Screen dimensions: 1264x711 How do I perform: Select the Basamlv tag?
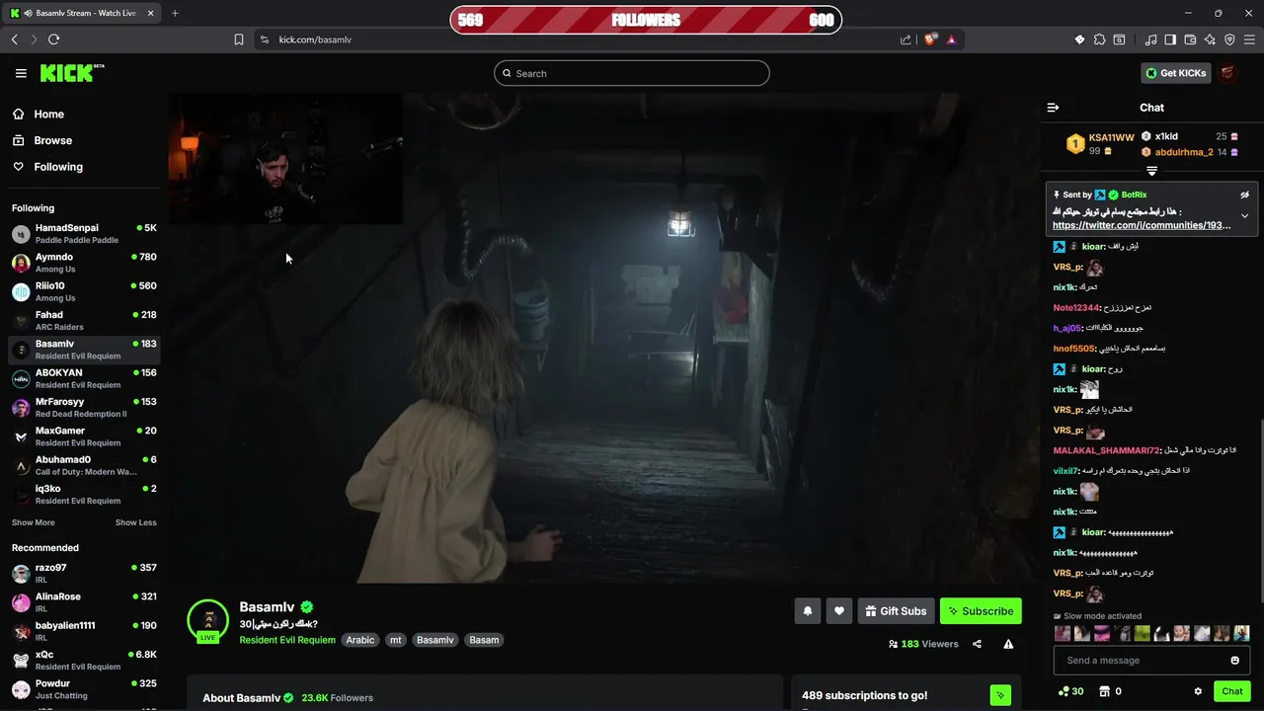(x=435, y=640)
